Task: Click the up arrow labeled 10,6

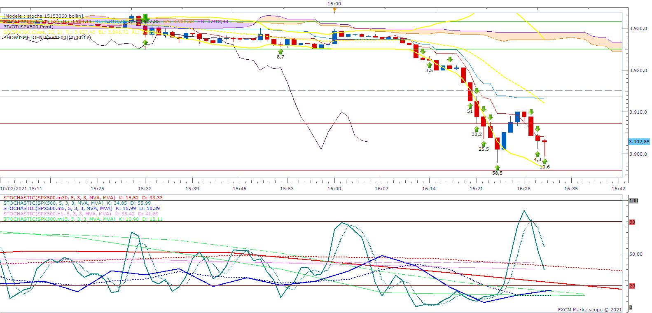Action: pos(545,161)
